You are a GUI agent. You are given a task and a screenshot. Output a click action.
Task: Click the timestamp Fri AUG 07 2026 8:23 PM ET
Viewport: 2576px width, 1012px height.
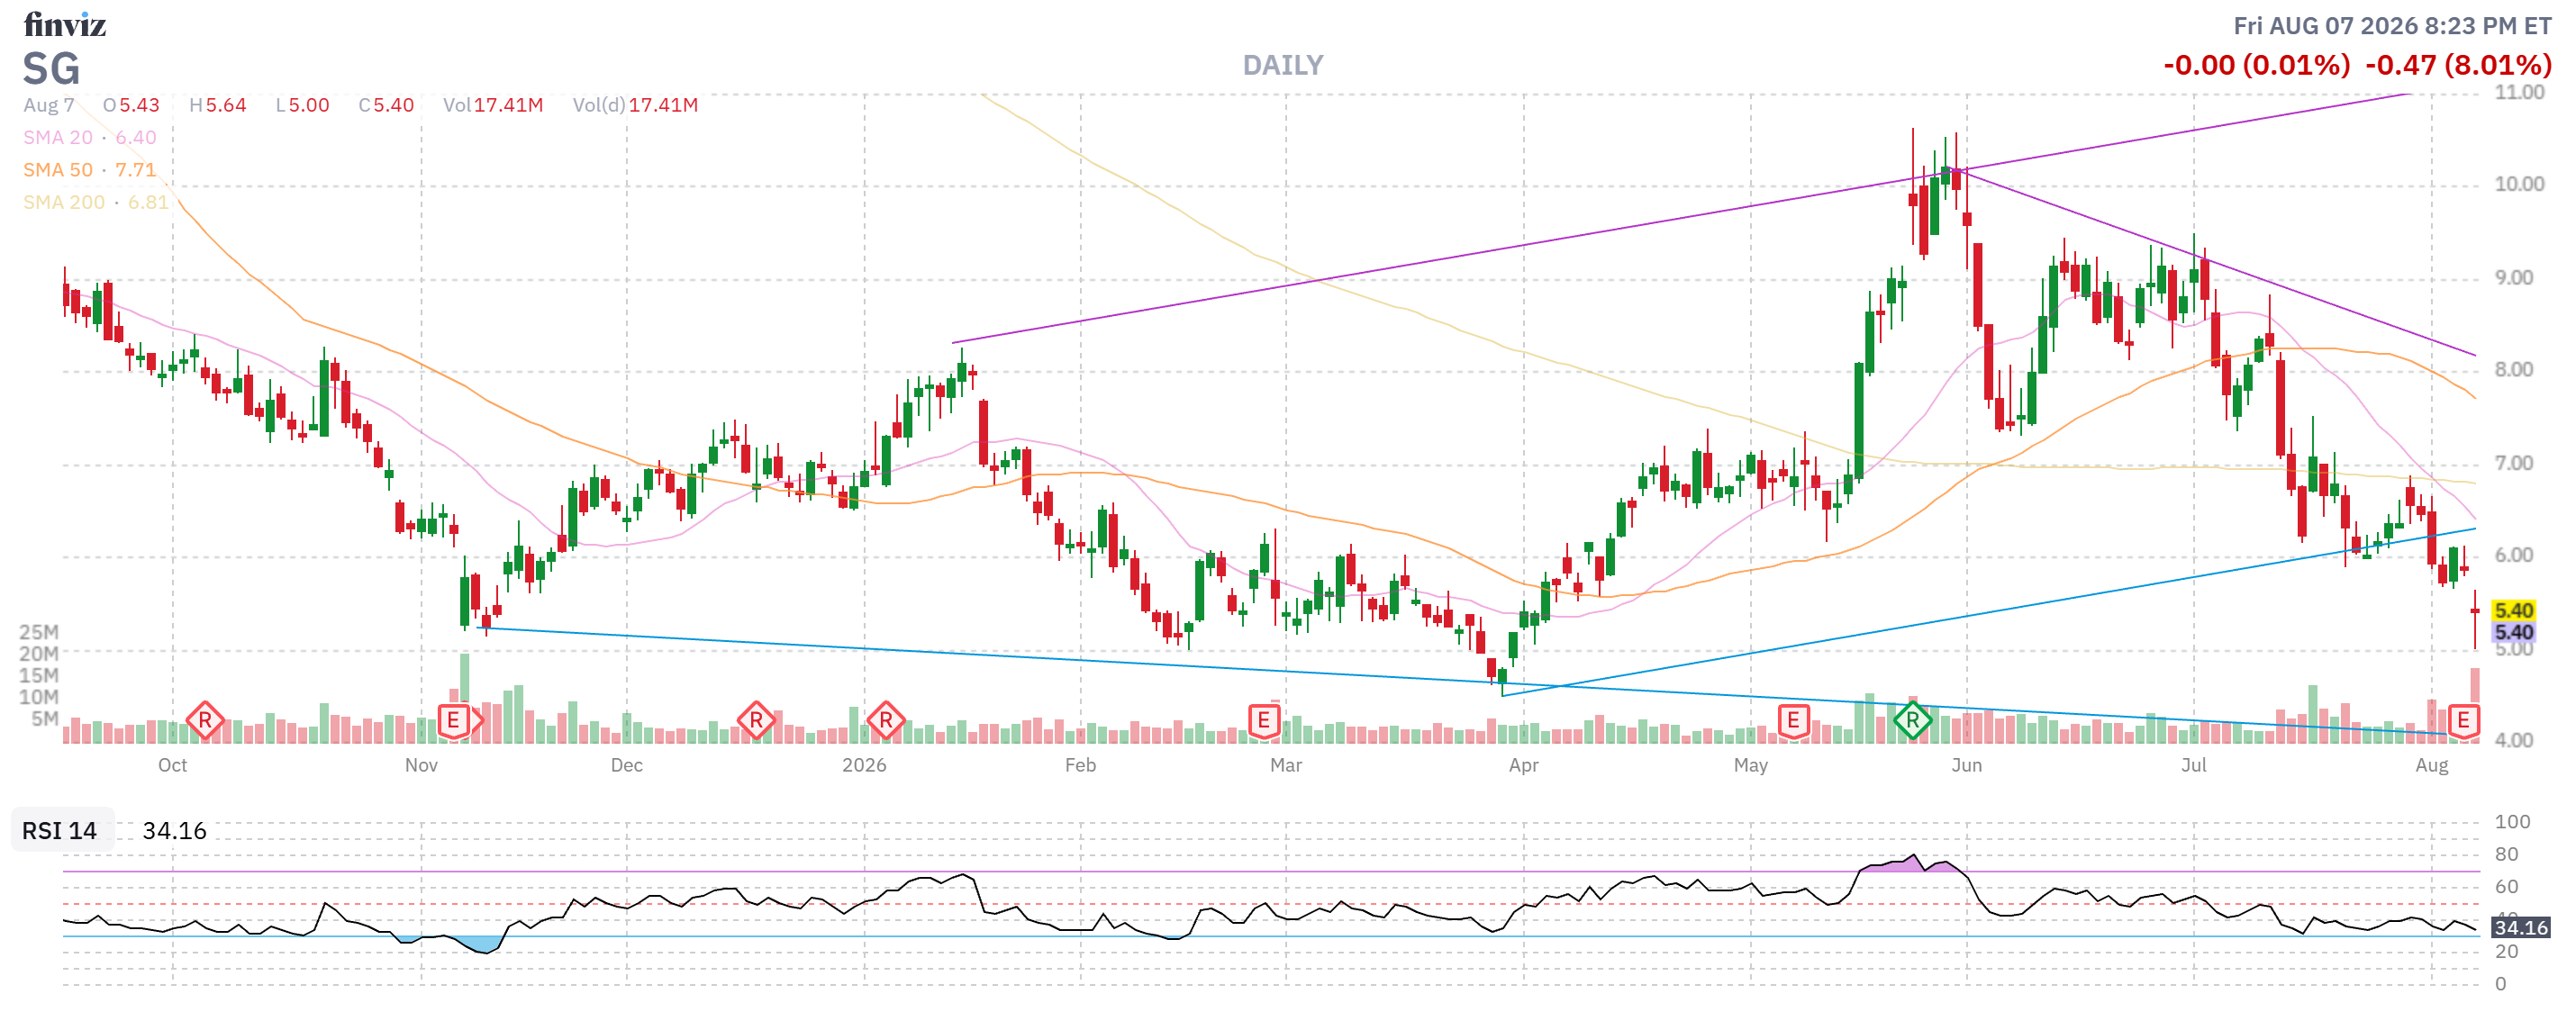[x=2393, y=26]
